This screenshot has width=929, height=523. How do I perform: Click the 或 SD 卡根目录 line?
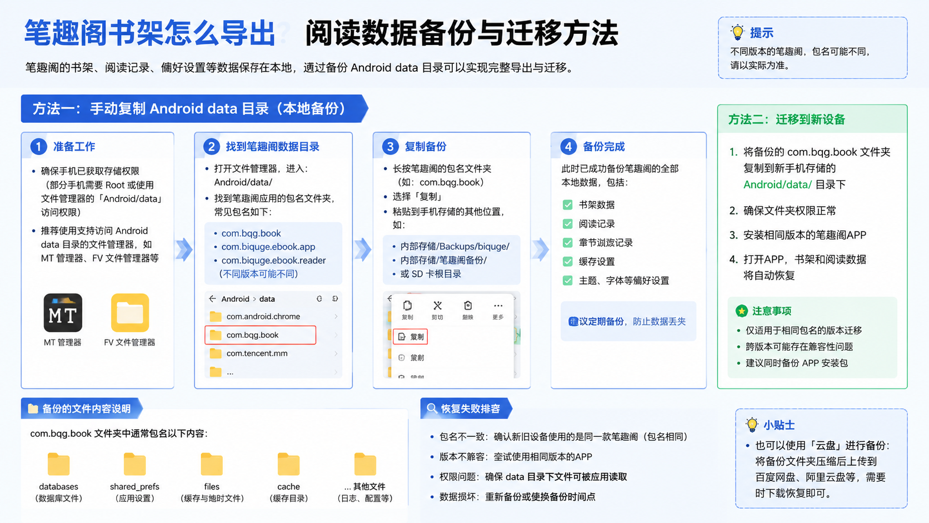click(431, 274)
